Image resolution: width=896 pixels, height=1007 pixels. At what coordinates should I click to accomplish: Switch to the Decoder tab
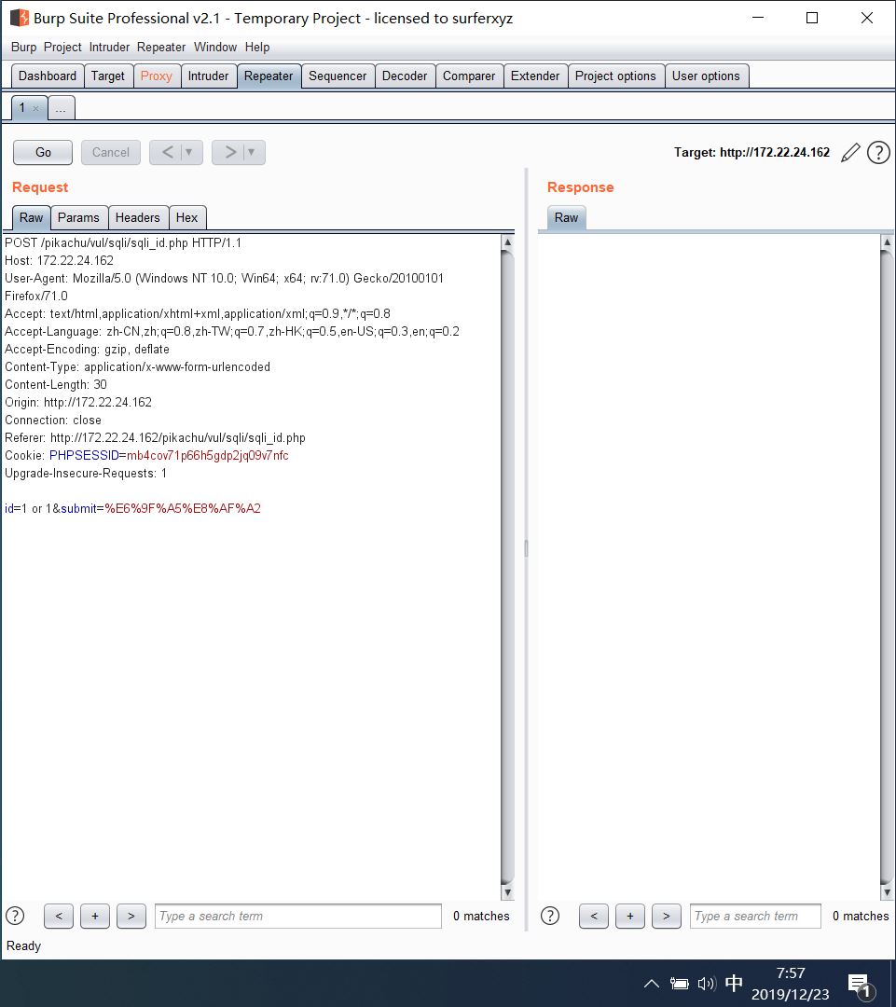(x=405, y=76)
